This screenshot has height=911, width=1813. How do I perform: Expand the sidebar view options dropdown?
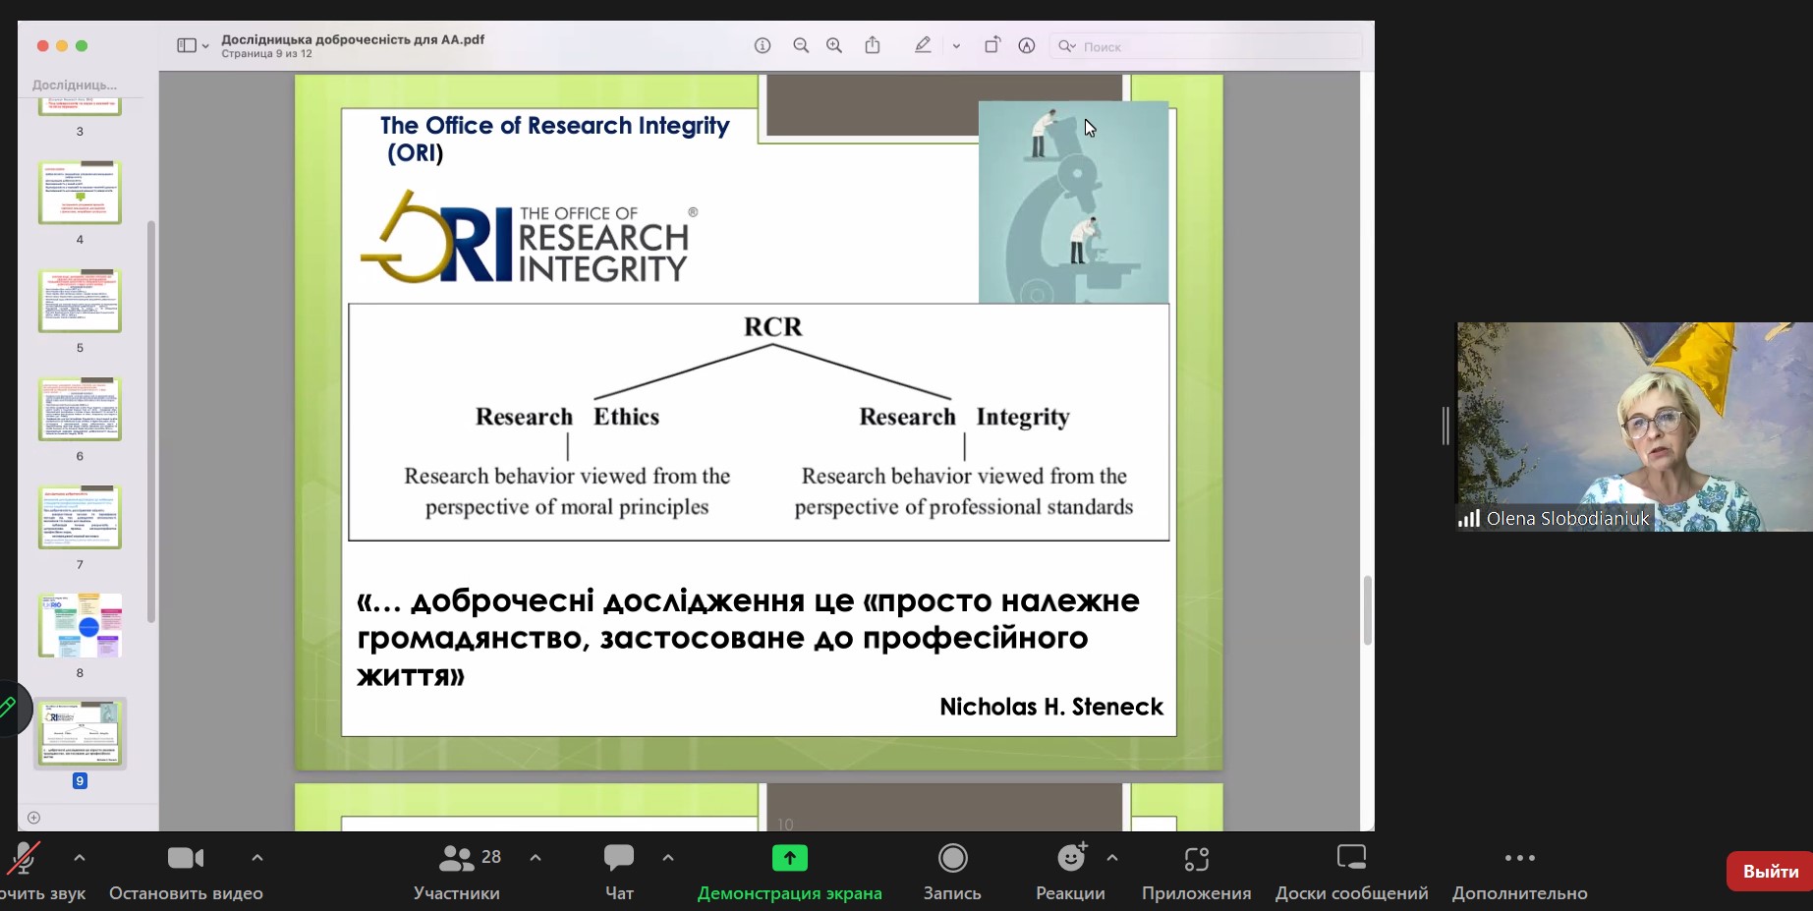click(x=193, y=46)
